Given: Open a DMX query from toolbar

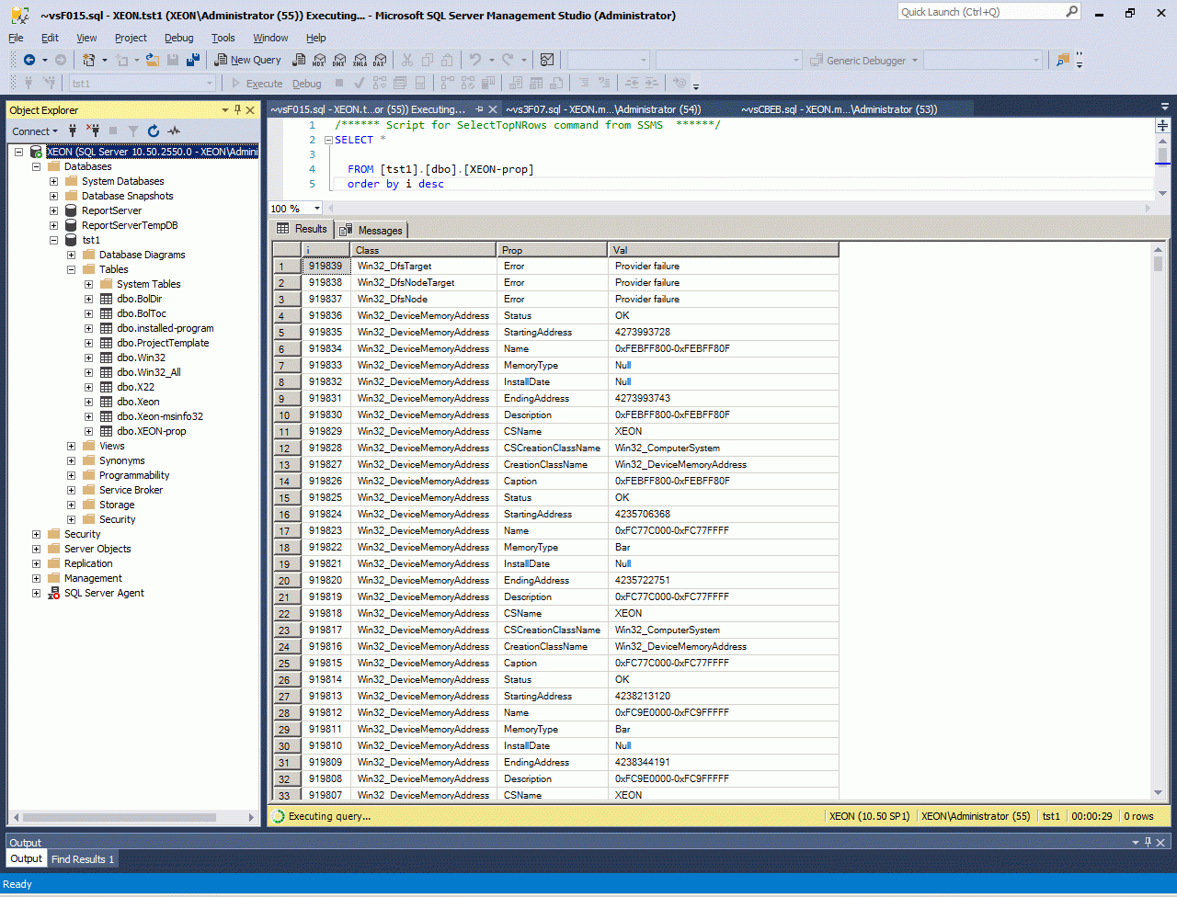Looking at the screenshot, I should point(338,60).
